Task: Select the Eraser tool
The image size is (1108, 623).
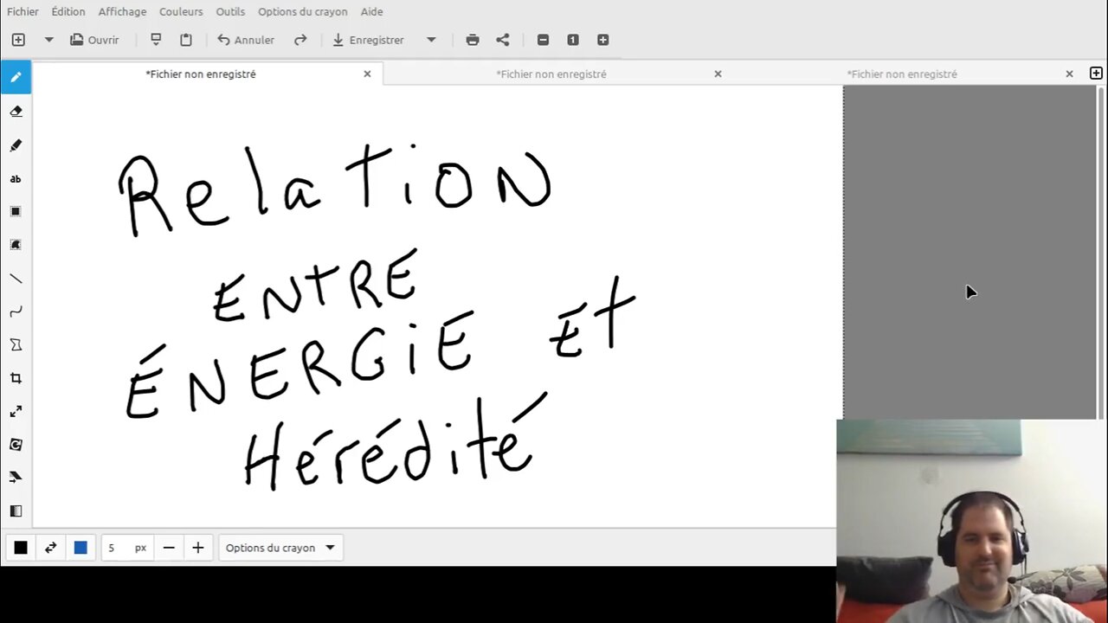Action: tap(16, 111)
